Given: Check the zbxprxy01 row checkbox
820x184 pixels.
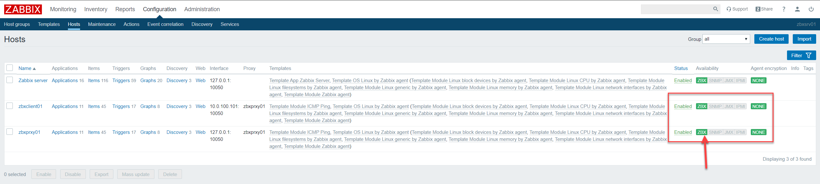Looking at the screenshot, I should pos(10,132).
